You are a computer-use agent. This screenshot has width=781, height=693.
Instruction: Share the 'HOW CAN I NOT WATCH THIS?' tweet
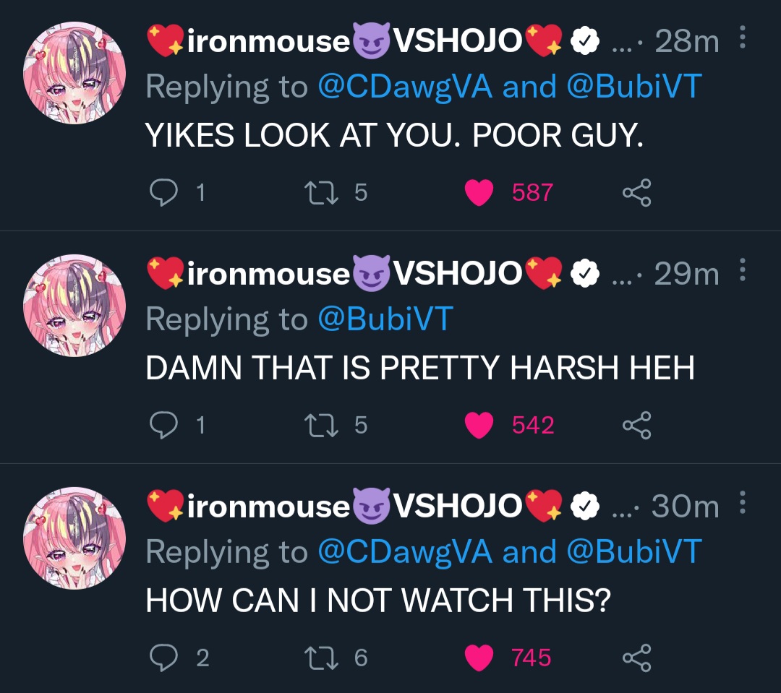[637, 658]
